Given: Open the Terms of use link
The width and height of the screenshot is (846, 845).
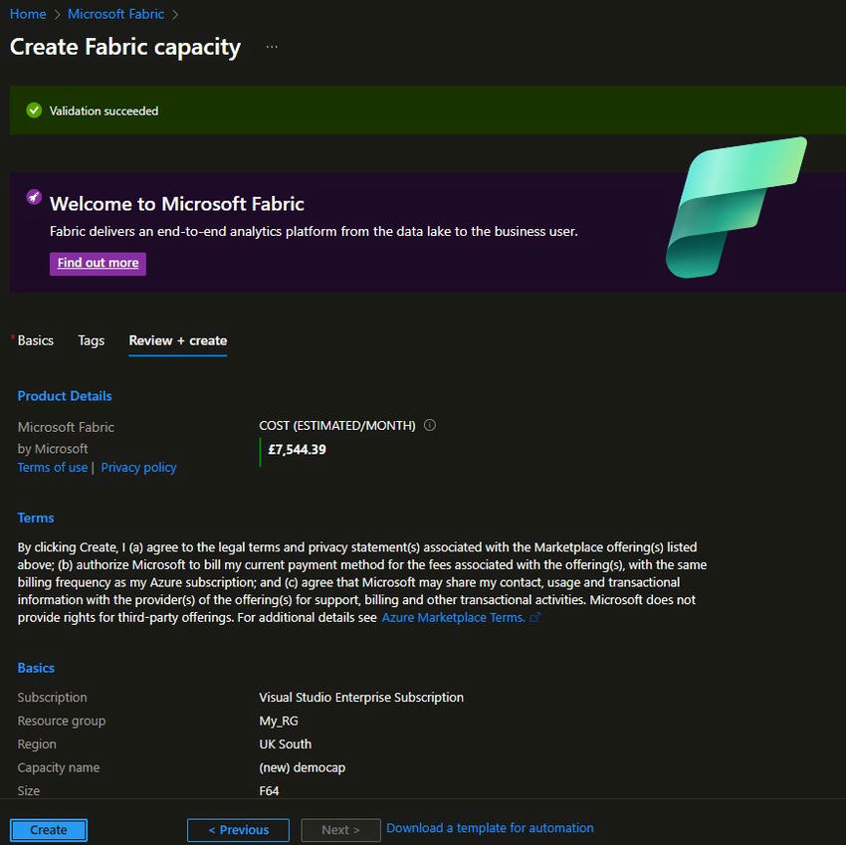Looking at the screenshot, I should click(x=53, y=467).
